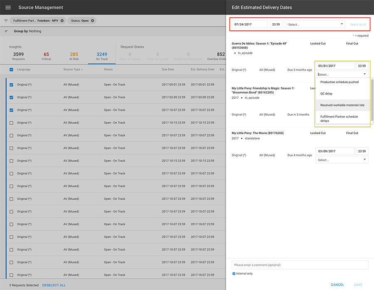Filter by 285 At Risk requests
The width and height of the screenshot is (374, 290).
click(74, 56)
